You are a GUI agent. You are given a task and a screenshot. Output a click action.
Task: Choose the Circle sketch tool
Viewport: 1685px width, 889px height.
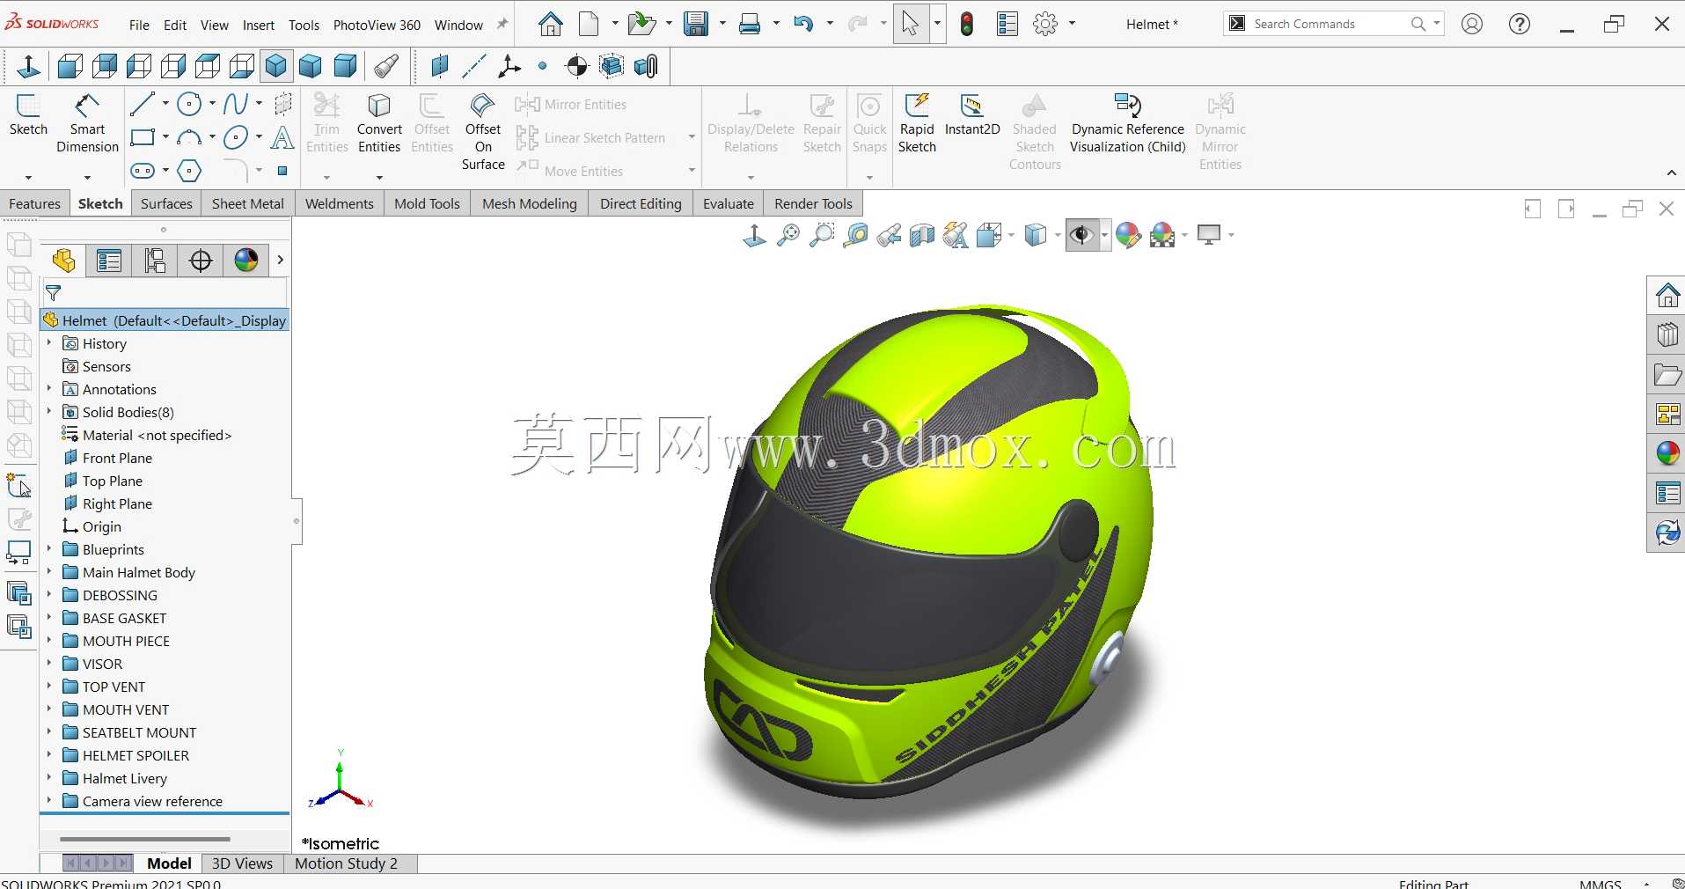pos(189,104)
